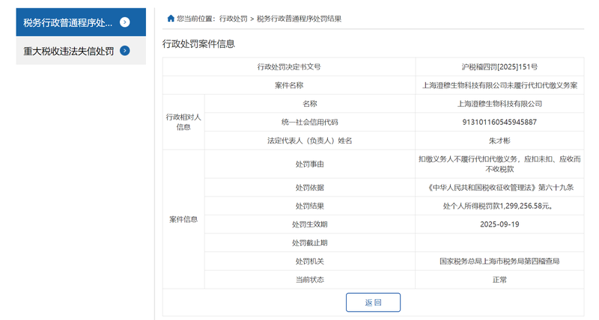Click company name 上海澄穆生物科技有限公司 cell

tap(499, 104)
